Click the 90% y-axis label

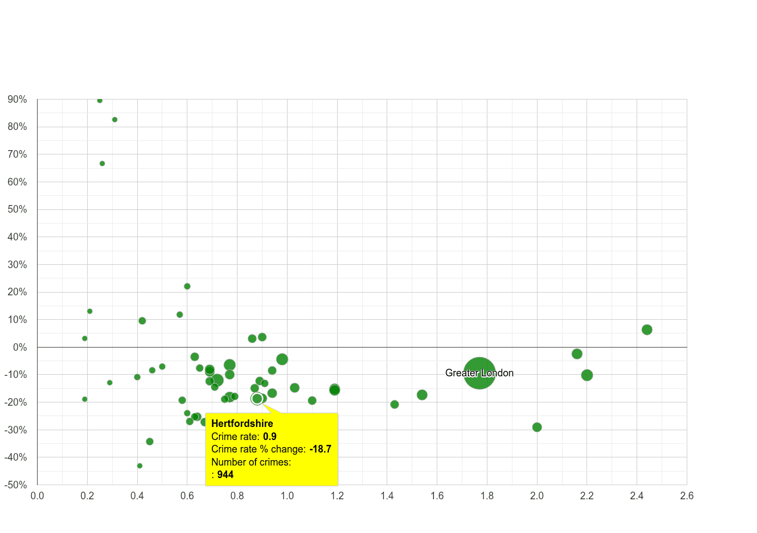point(17,100)
